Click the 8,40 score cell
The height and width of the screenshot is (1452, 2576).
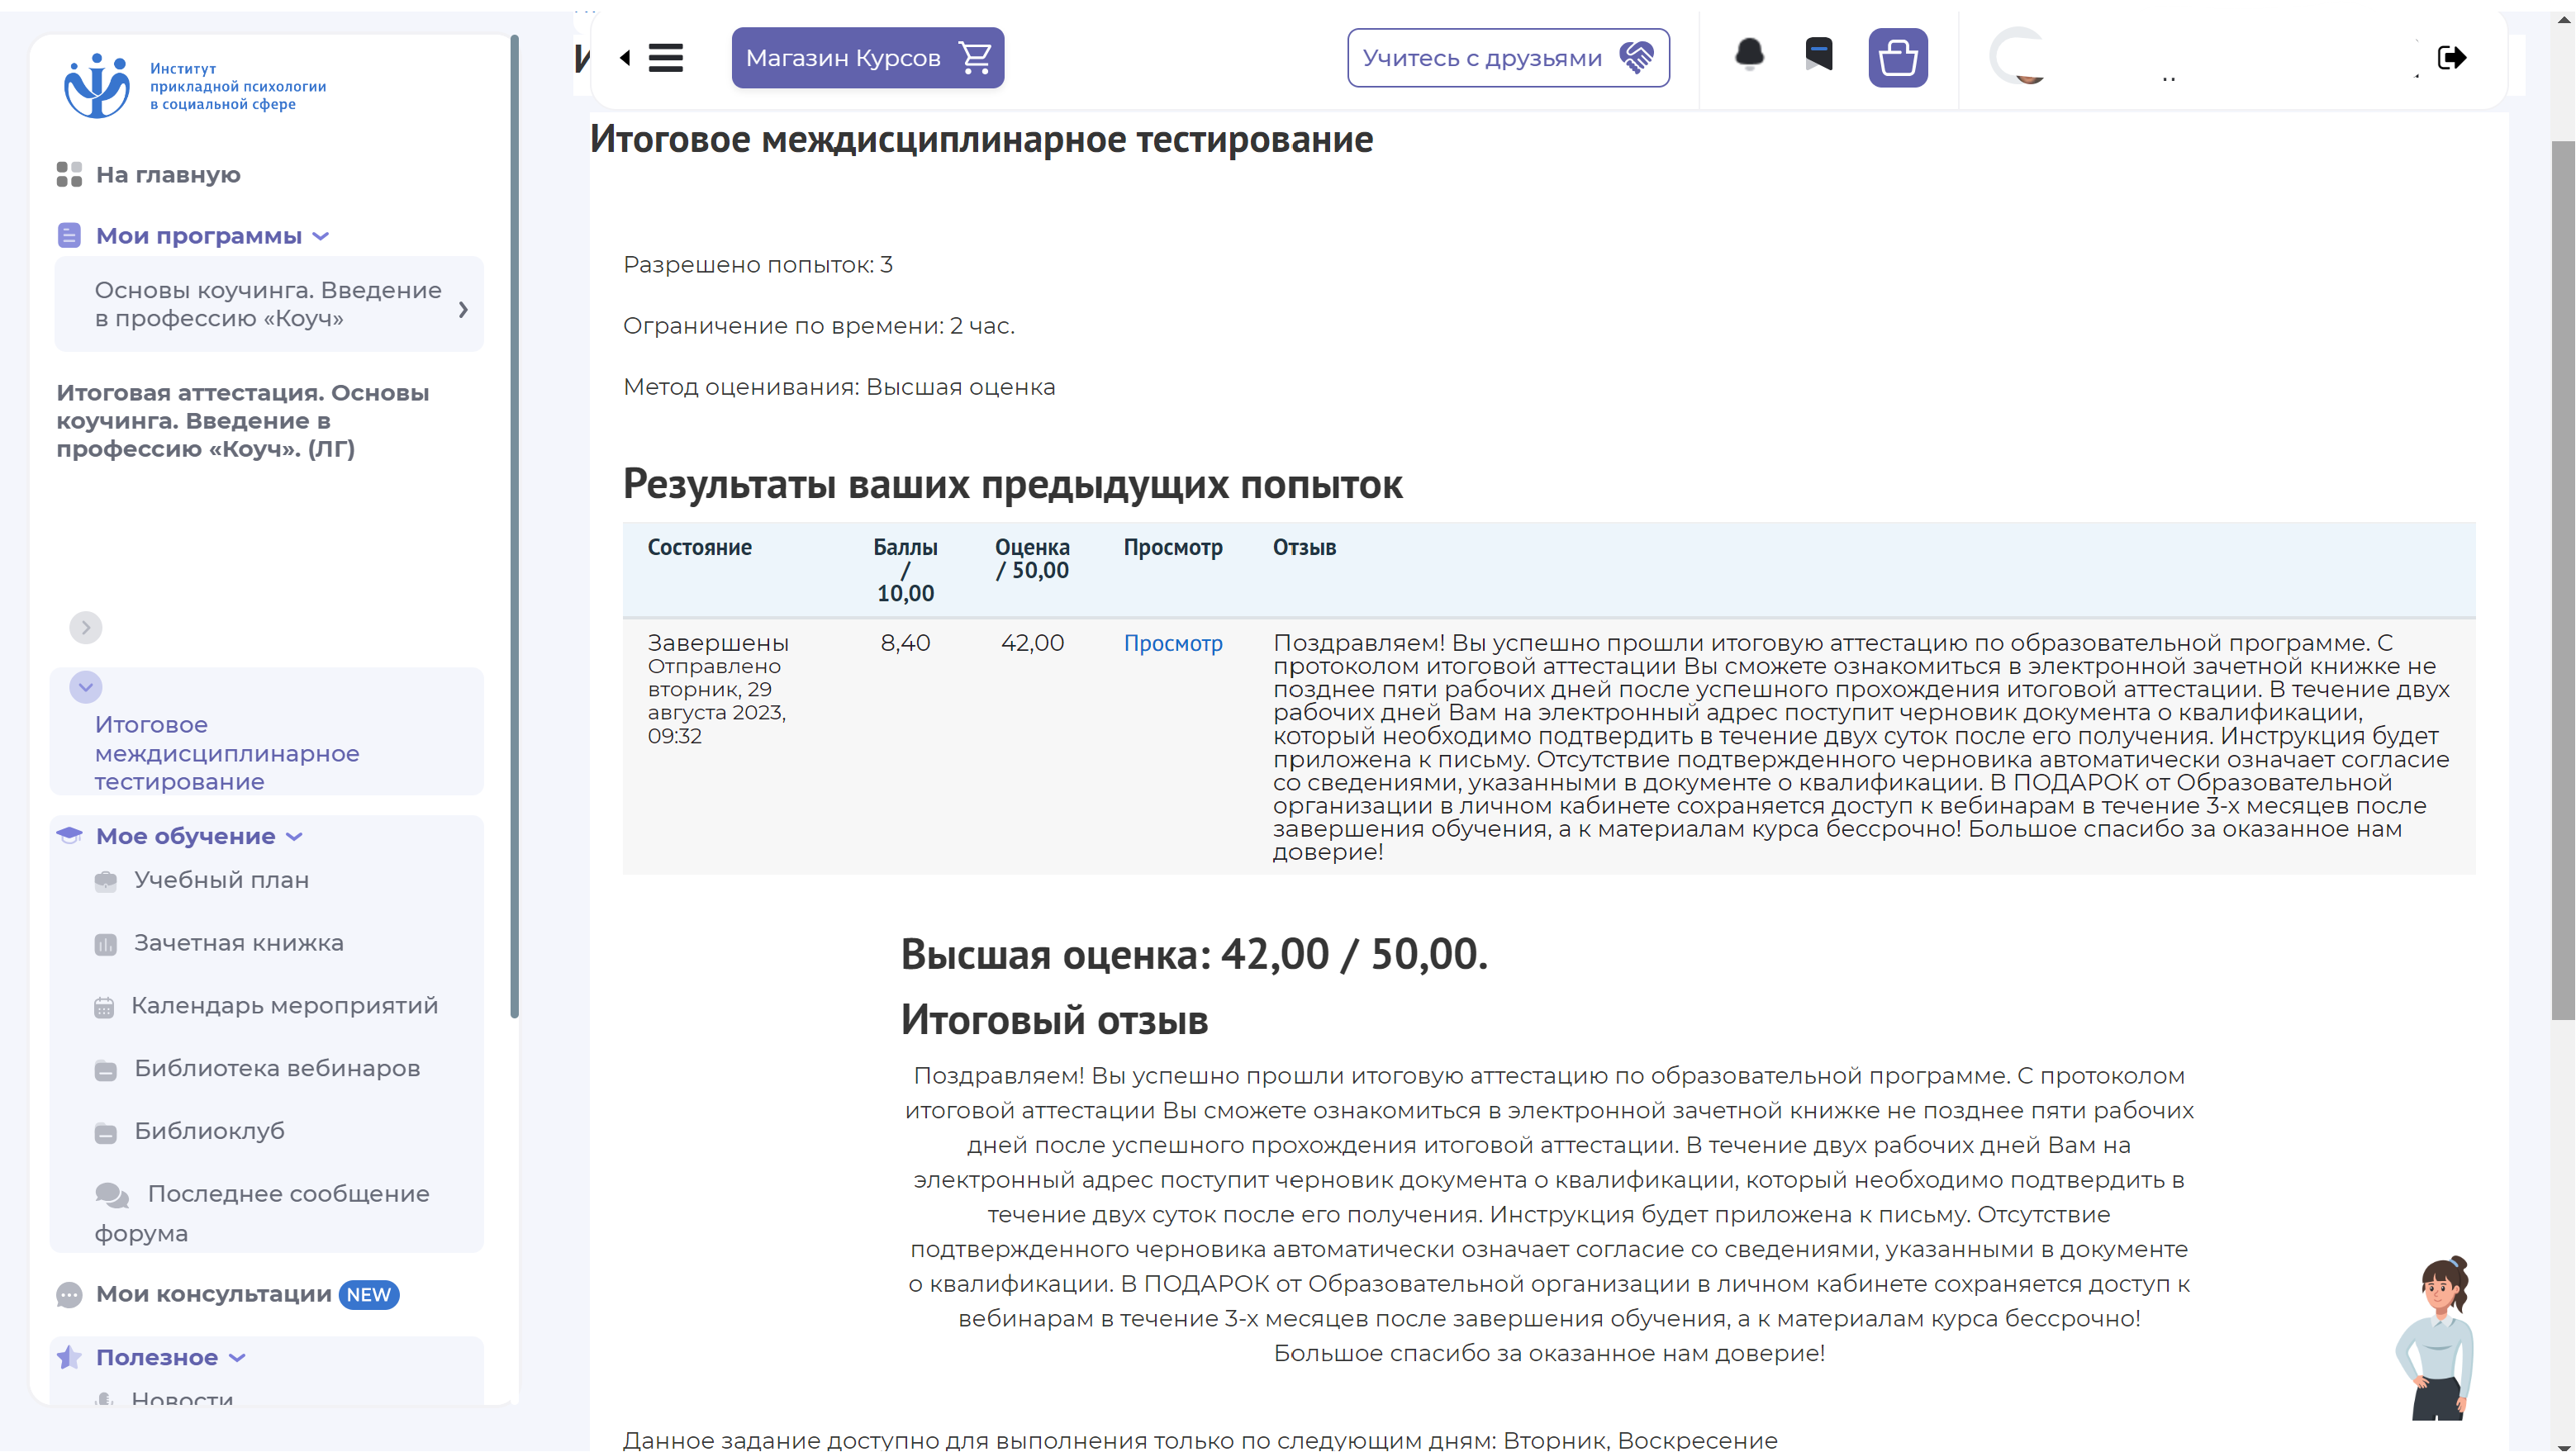coord(905,643)
